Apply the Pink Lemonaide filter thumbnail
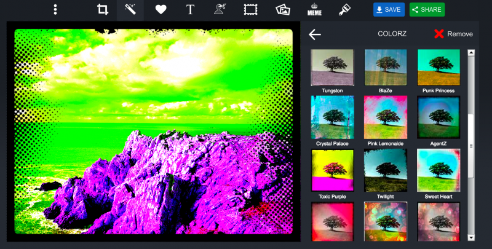Screen dimensions: 492x249 386,117
